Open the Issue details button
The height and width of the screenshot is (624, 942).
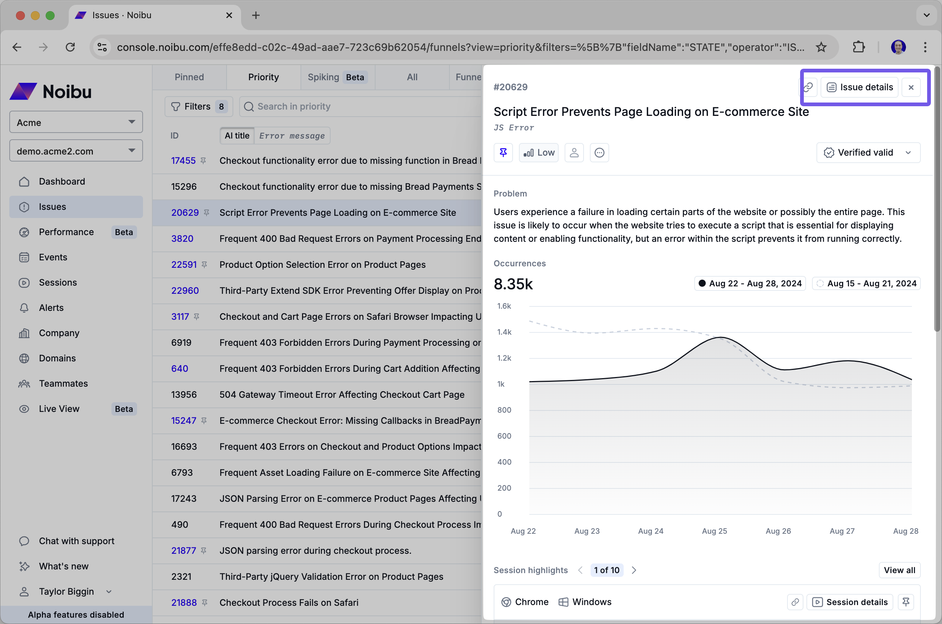[860, 87]
